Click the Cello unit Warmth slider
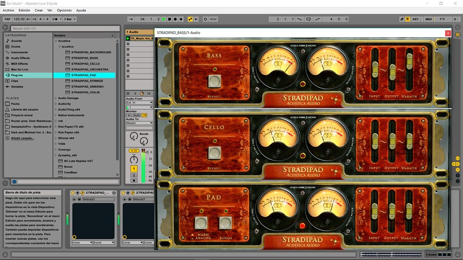 click(x=409, y=142)
